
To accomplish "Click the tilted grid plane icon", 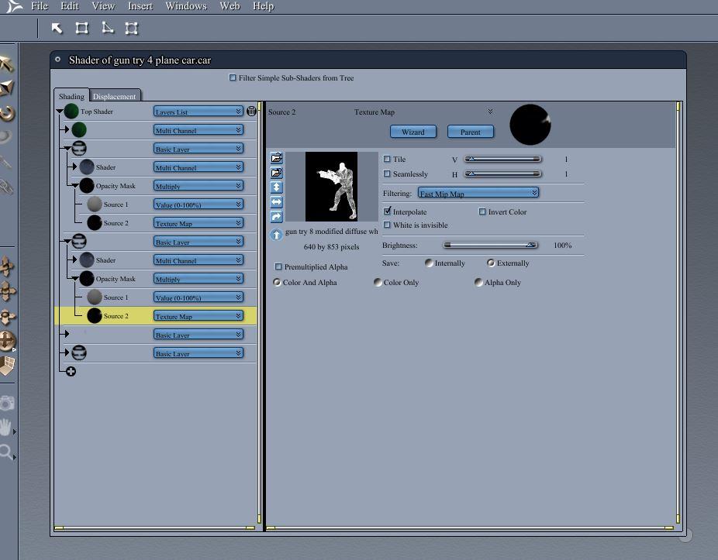I will pos(7,366).
